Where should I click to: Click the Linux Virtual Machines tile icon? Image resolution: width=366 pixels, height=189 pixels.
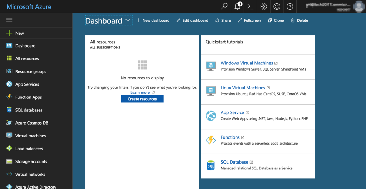point(211,91)
